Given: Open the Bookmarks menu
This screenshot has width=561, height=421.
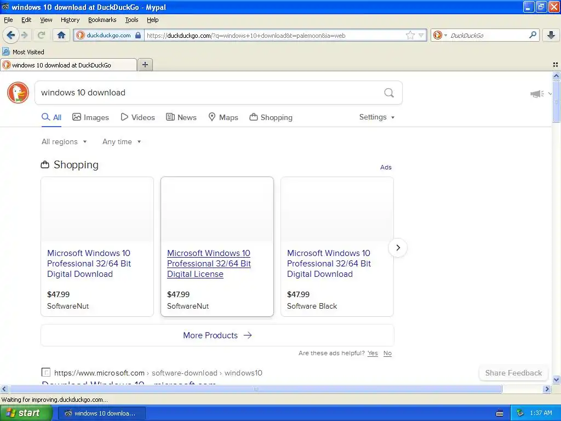Looking at the screenshot, I should click(102, 20).
